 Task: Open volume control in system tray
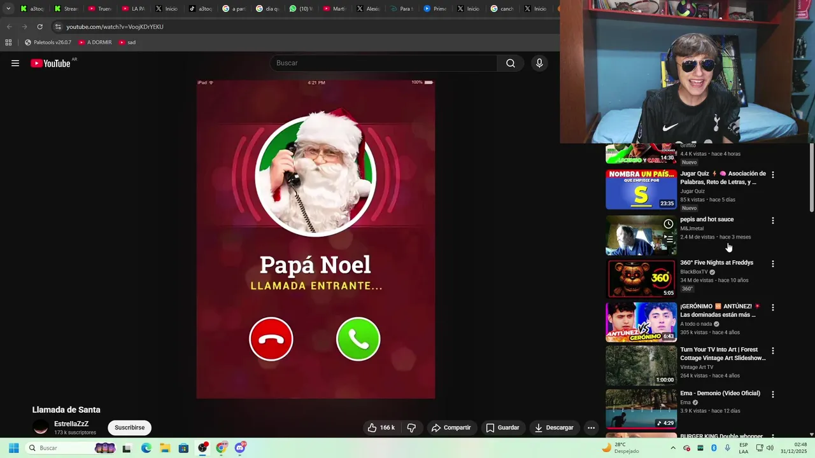[x=769, y=448]
